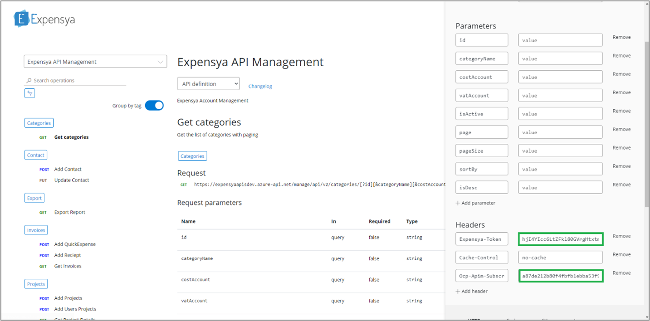Remove the pageSize parameter
This screenshot has height=321, width=650.
(x=621, y=148)
